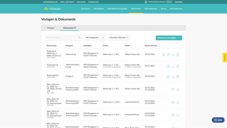Viewport: 227px width, 128px height.
Task: Delete the Testrechnung document
Action: [178, 66]
